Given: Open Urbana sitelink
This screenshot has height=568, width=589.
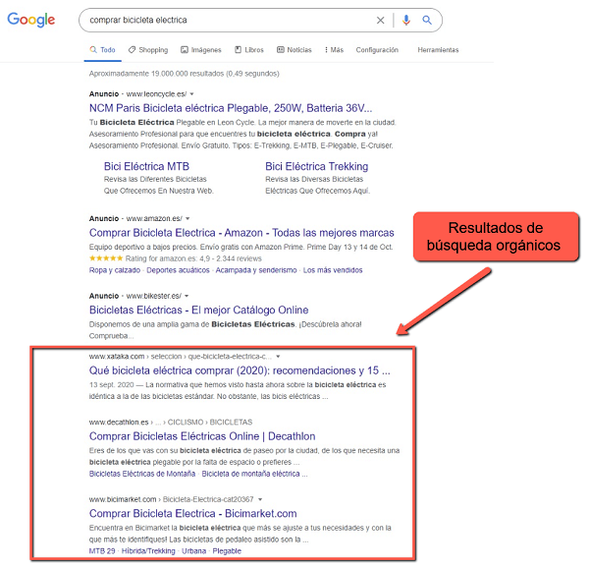Looking at the screenshot, I should pos(193,551).
